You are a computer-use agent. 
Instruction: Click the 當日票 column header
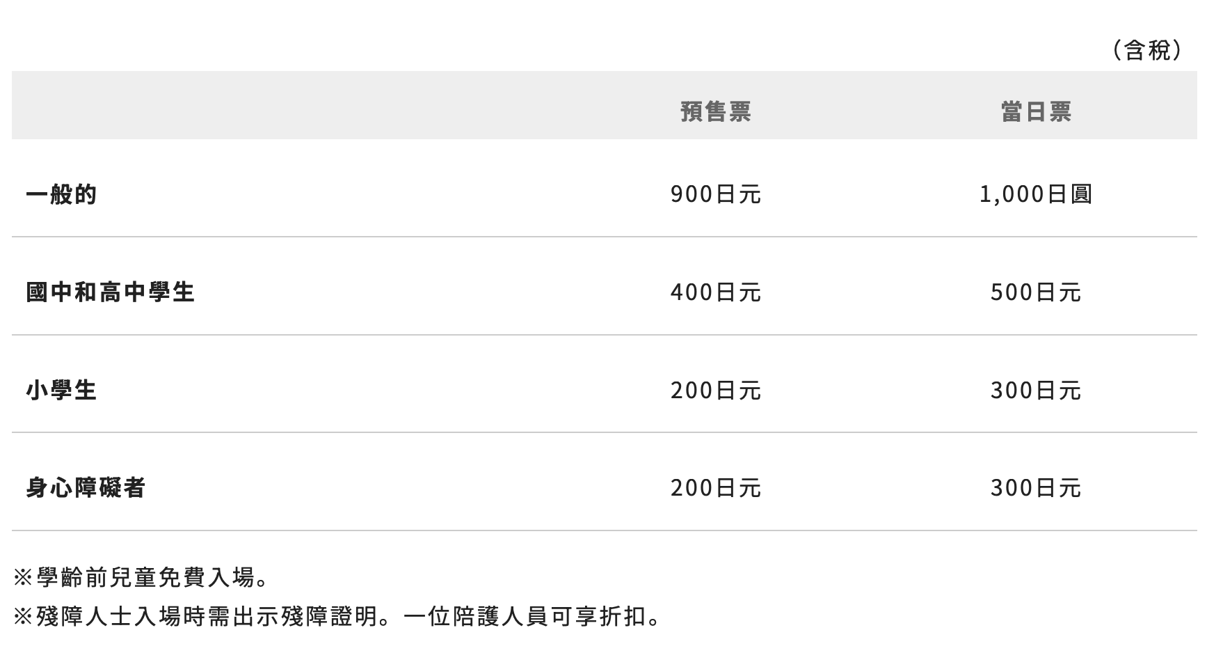coord(1036,111)
